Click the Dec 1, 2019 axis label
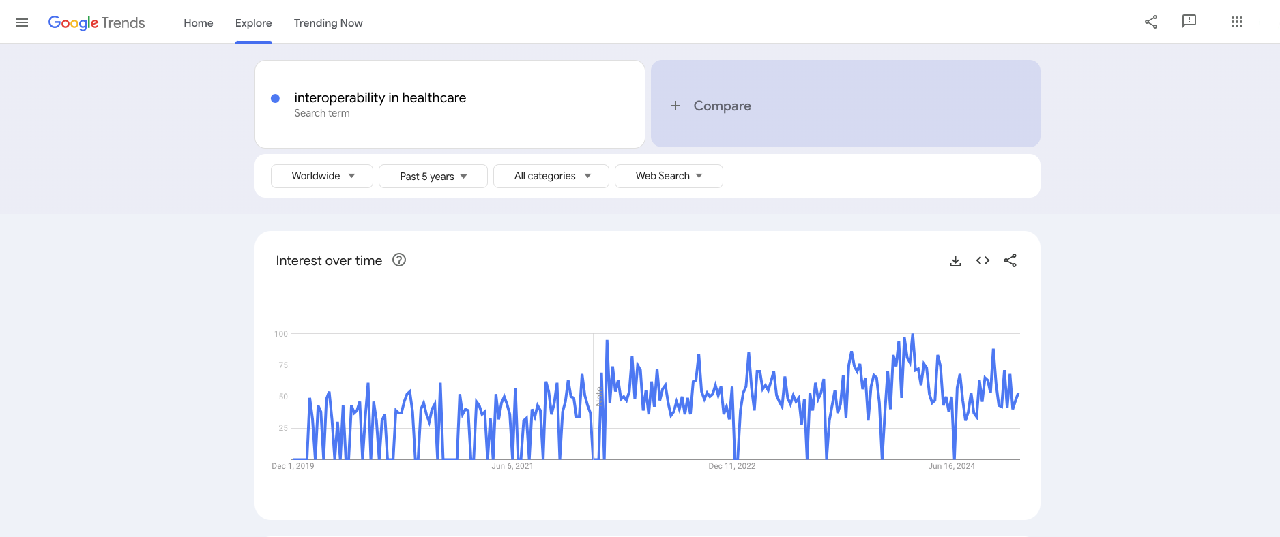Image resolution: width=1280 pixels, height=537 pixels. click(293, 466)
